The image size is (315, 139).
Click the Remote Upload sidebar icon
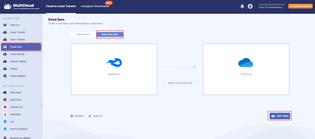point(5,61)
